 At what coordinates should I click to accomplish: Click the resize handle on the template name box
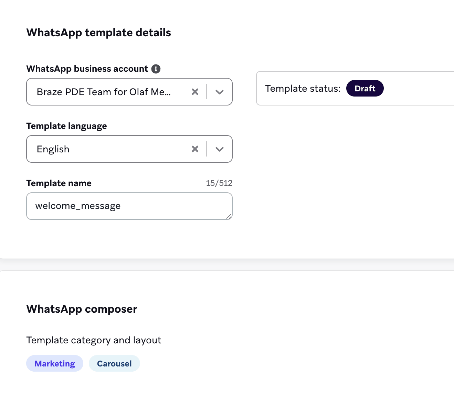click(229, 216)
